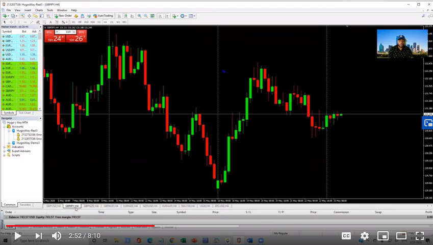Click the New Order button
433x245 pixels.
[x=63, y=16]
